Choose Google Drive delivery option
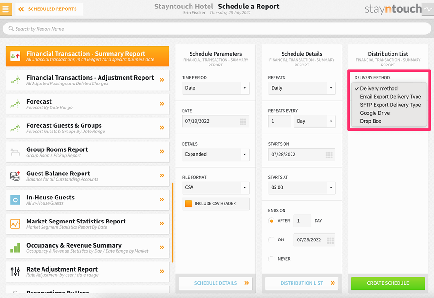The width and height of the screenshot is (434, 298). pos(389,113)
